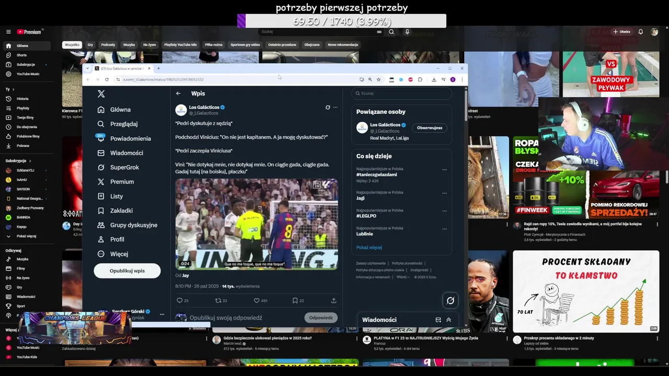
Task: Select YouTube filter chip Wszystko
Action: pyautogui.click(x=72, y=45)
